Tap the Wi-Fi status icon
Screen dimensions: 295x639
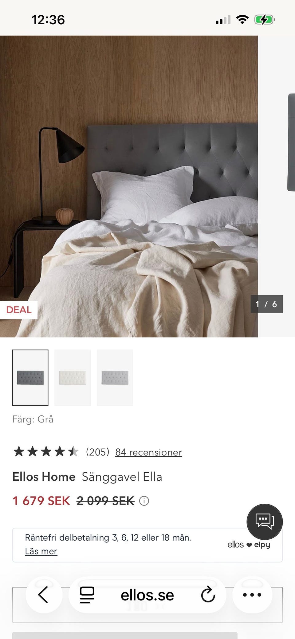[242, 20]
